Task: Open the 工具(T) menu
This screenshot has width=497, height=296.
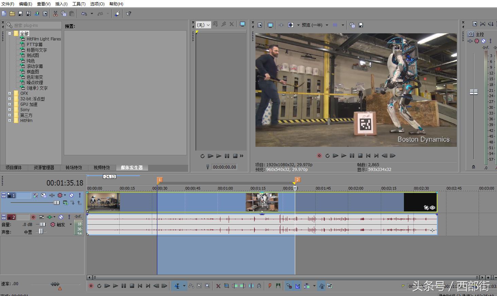Action: [x=79, y=4]
